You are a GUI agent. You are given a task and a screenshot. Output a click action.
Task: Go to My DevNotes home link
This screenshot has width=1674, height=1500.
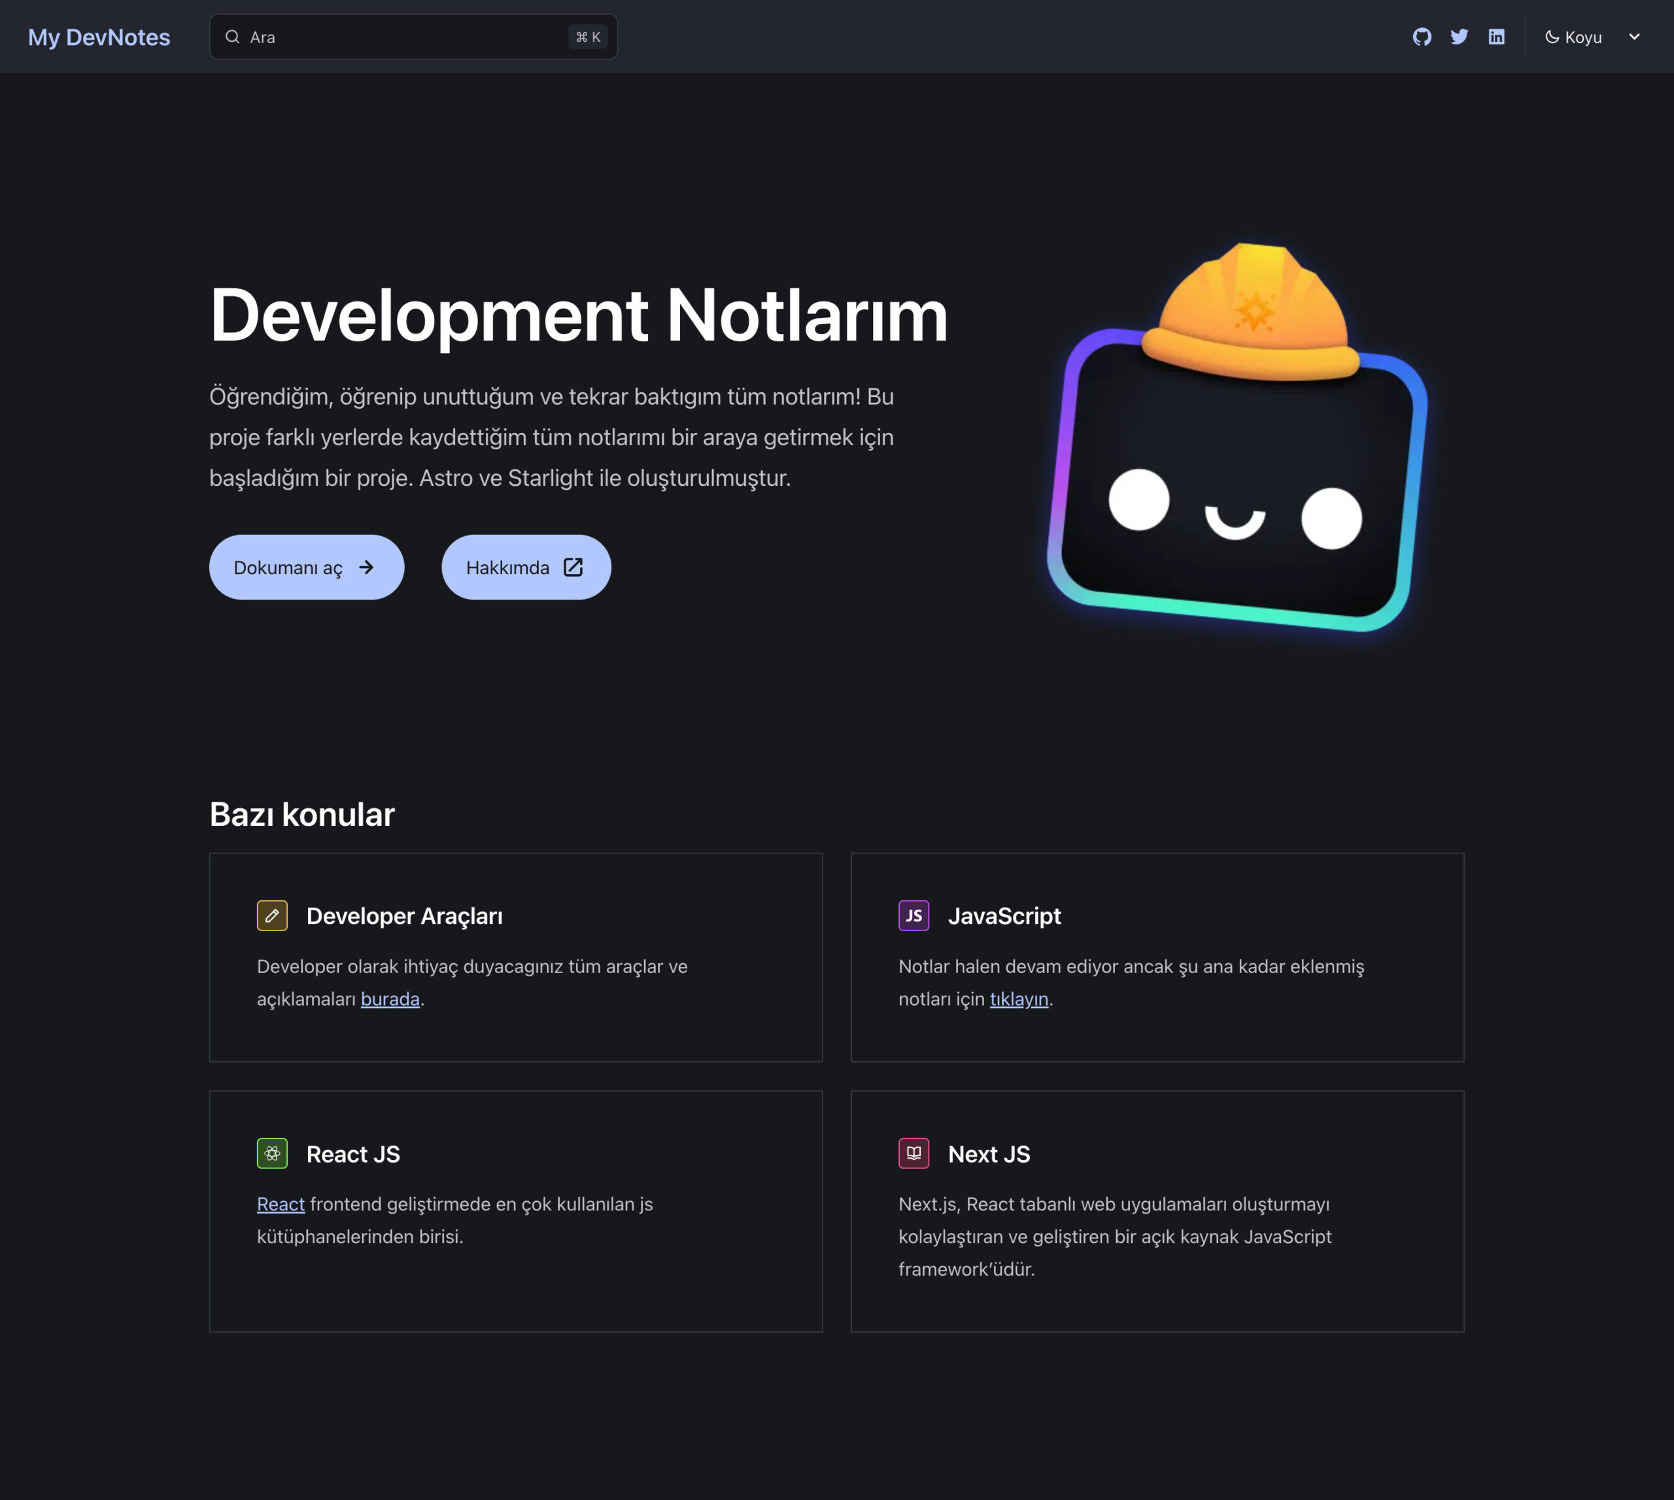point(99,37)
